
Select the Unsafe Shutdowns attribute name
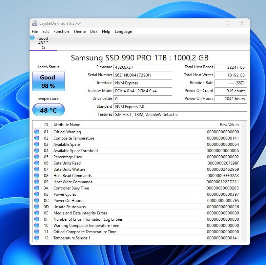point(70,207)
